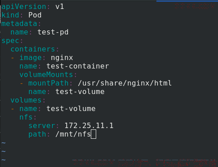The width and height of the screenshot is (218, 167).
Task: Click test-volume name under volumes
Action: [71, 109]
